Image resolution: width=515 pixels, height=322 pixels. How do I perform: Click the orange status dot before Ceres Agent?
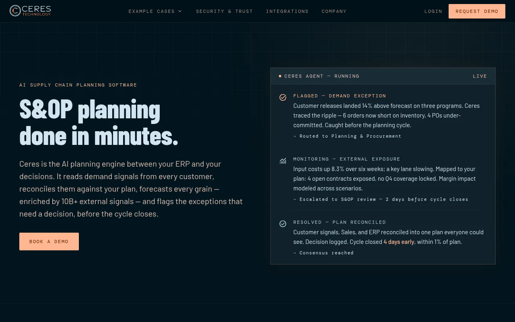280,76
